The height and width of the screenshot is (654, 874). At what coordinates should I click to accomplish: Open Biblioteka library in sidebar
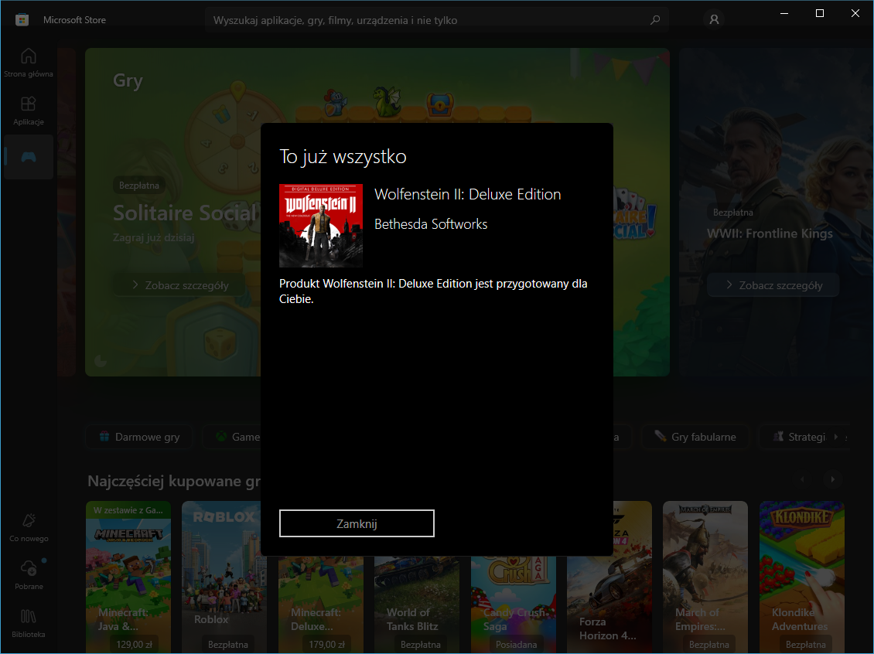pyautogui.click(x=29, y=623)
